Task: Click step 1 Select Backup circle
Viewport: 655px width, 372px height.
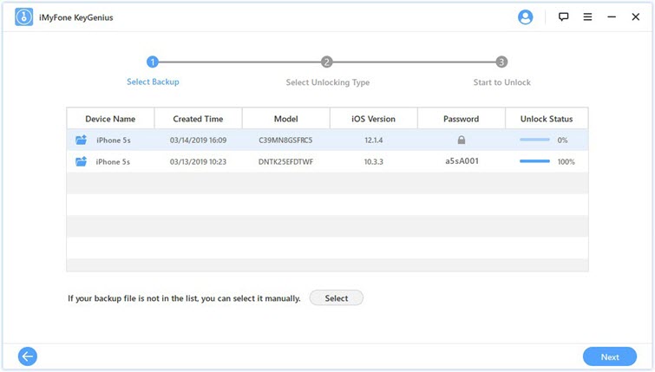Action: click(153, 62)
